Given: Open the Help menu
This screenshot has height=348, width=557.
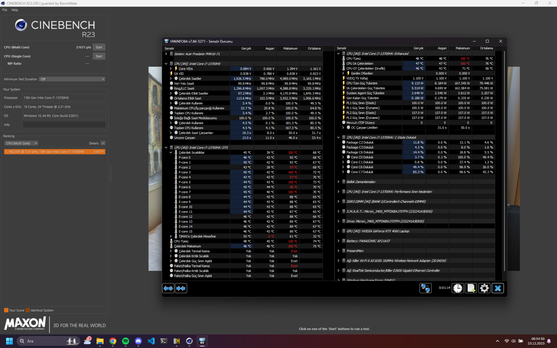Looking at the screenshot, I should coord(15,10).
